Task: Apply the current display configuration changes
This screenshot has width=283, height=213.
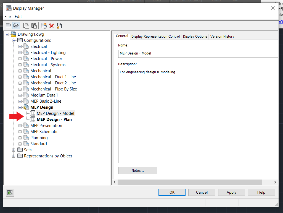Action: (231, 192)
